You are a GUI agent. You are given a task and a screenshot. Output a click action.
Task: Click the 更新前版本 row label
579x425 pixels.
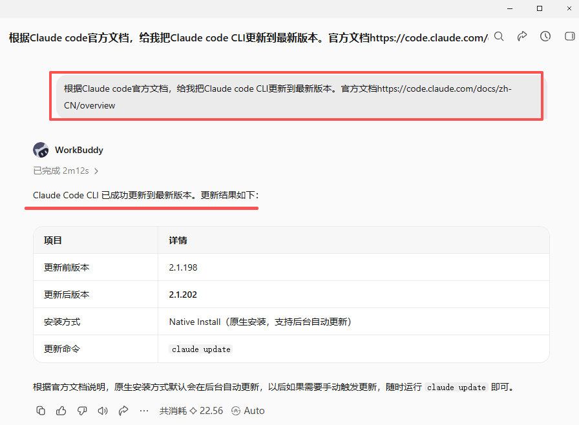[x=67, y=267]
